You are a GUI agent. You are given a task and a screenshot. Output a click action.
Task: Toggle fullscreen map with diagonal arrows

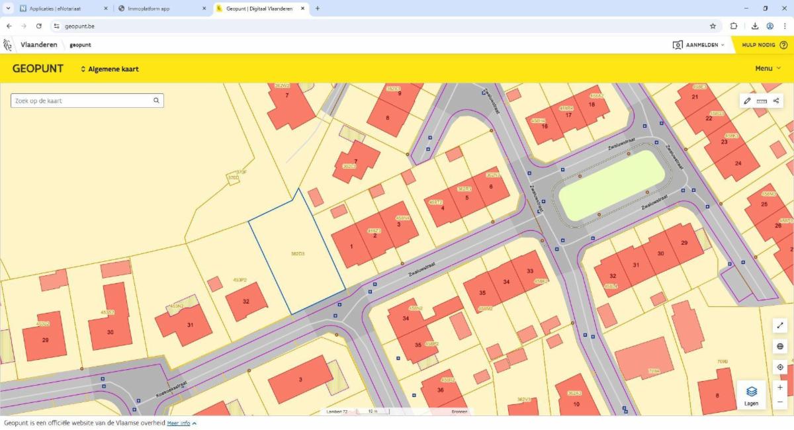click(780, 325)
